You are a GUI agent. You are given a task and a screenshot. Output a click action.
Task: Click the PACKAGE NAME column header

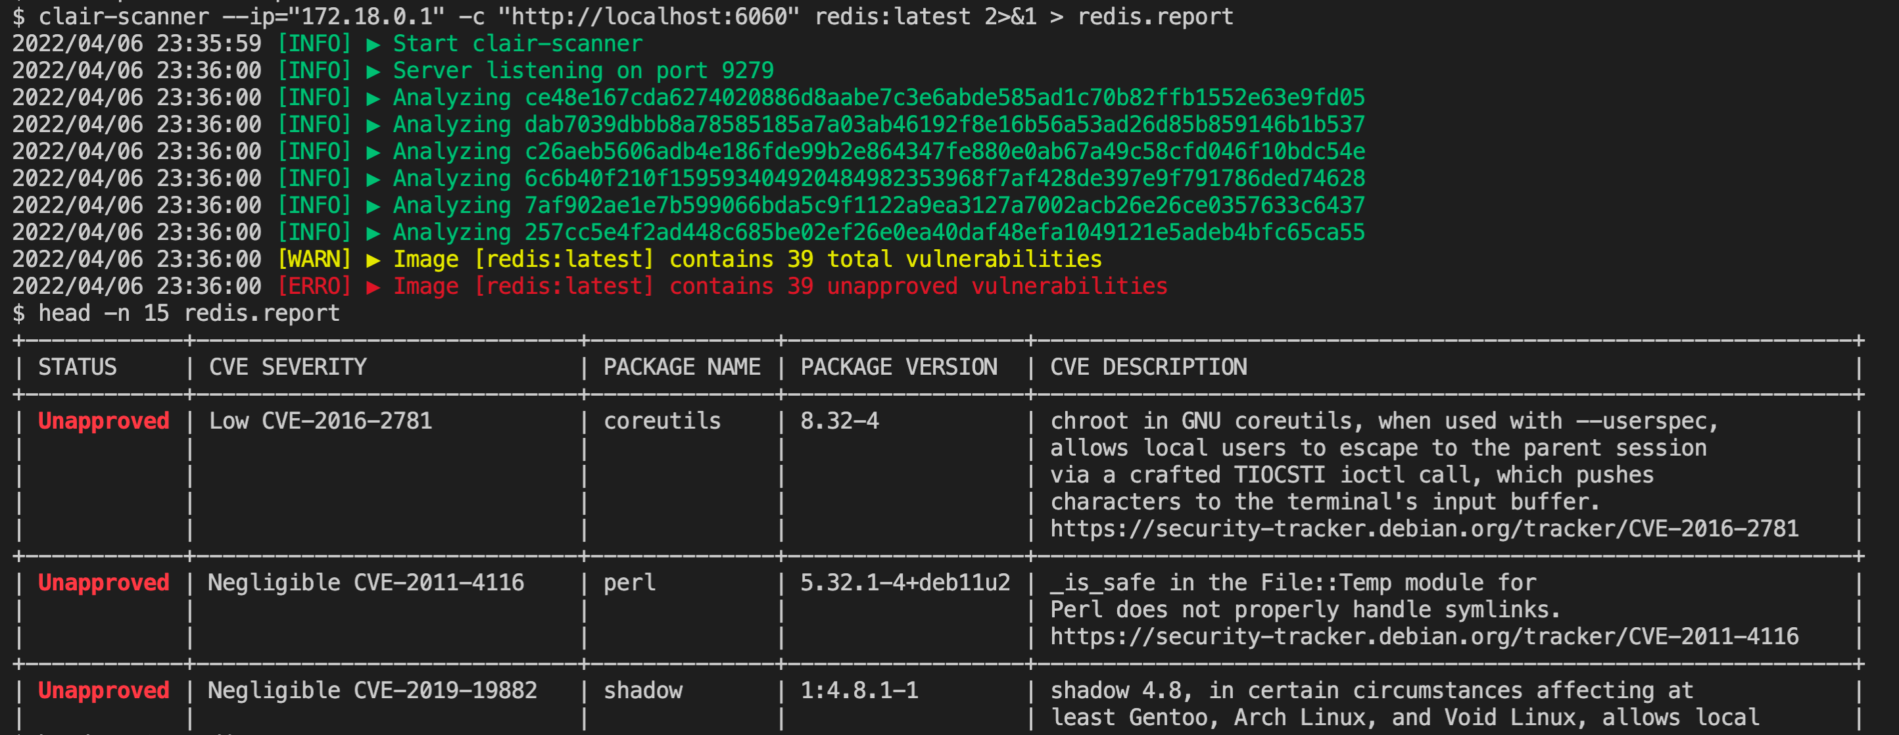pyautogui.click(x=682, y=367)
